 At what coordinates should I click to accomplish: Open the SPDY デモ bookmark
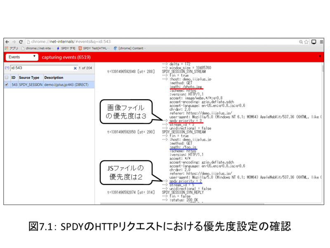[x=66, y=48]
